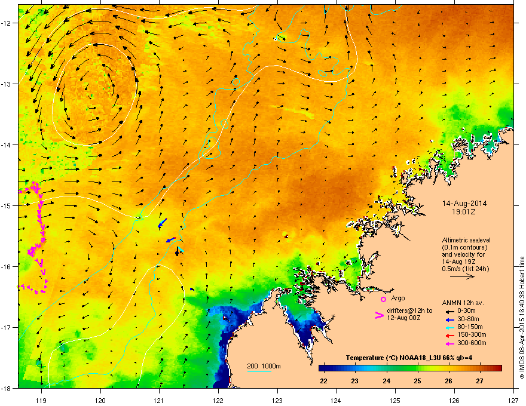Click the colorbar tick label 24
526x406 pixels.
pyautogui.click(x=387, y=381)
